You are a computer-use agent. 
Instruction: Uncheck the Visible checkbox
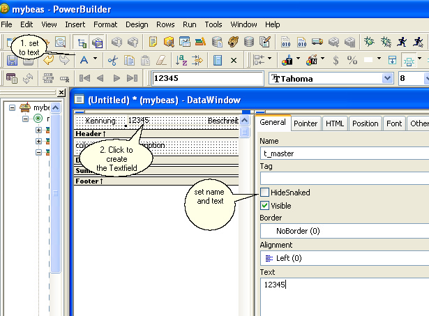(x=265, y=206)
